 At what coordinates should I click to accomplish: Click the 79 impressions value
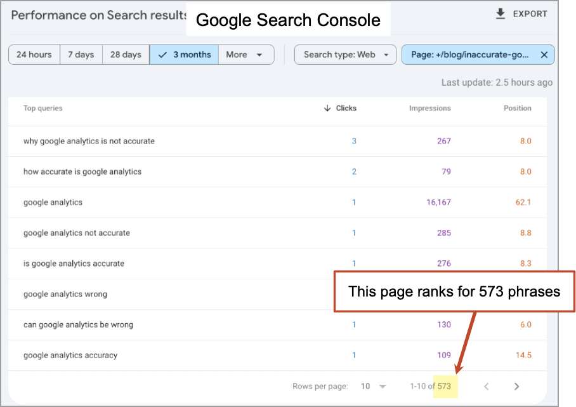coord(447,171)
